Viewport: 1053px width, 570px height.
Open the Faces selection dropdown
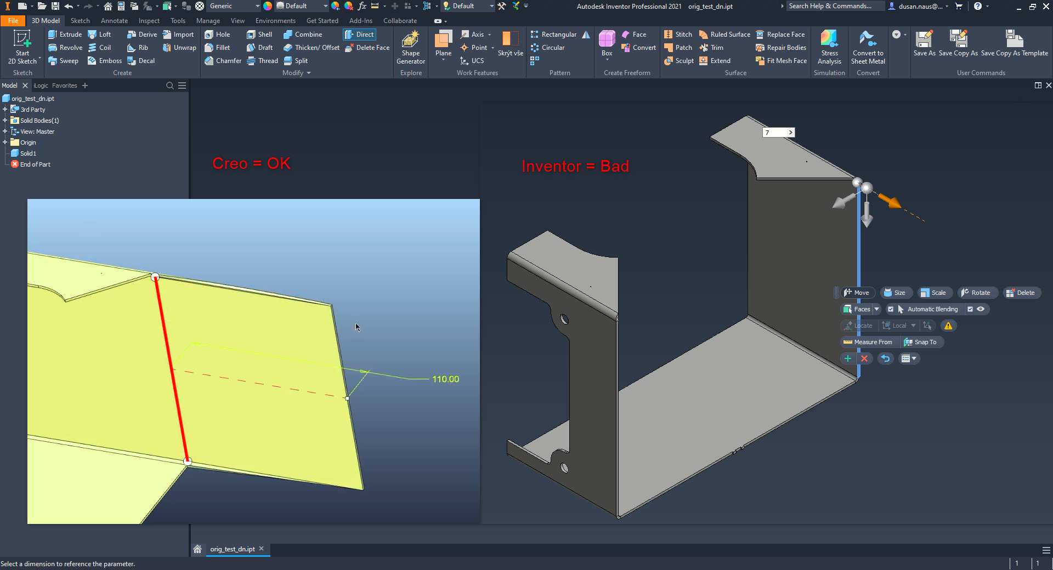pos(876,309)
